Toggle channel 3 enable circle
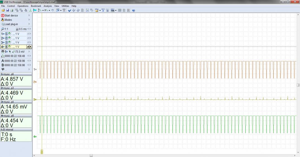 [x=6, y=42]
